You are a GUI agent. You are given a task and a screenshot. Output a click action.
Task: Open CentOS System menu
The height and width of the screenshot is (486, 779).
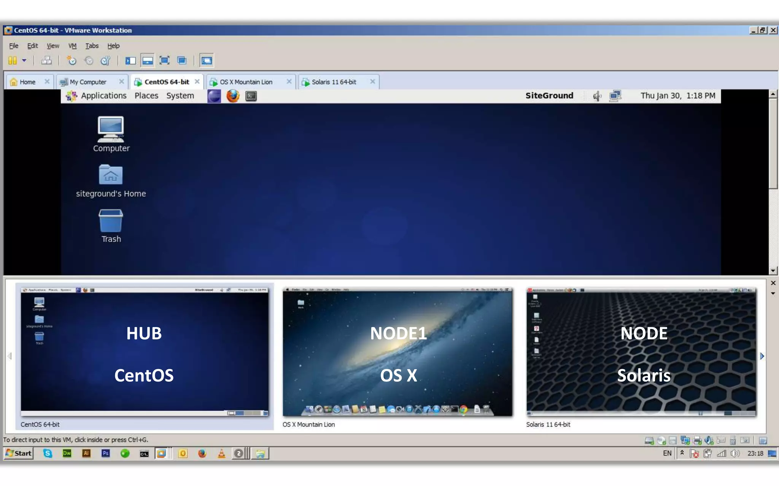pyautogui.click(x=180, y=96)
